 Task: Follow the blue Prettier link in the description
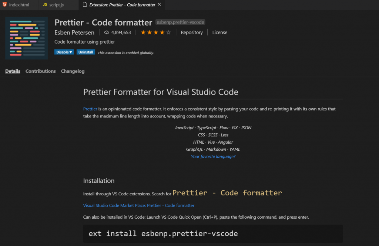[90, 109]
